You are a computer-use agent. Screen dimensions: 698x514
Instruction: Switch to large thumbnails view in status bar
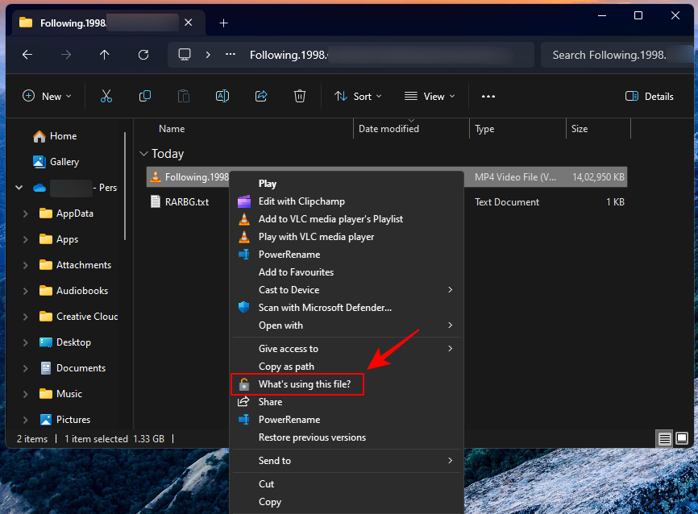(682, 438)
